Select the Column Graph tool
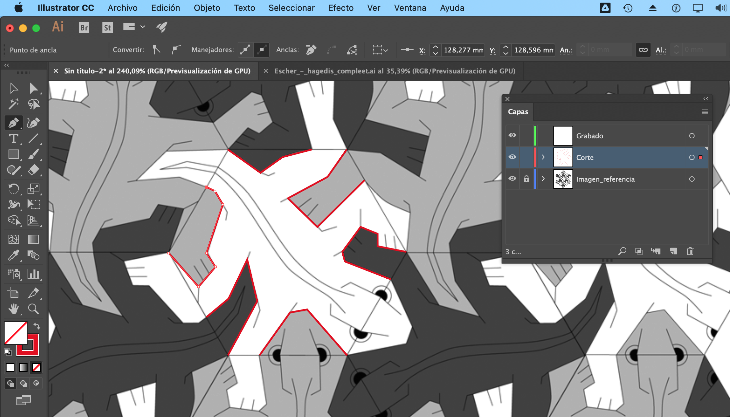The width and height of the screenshot is (730, 417). point(33,274)
